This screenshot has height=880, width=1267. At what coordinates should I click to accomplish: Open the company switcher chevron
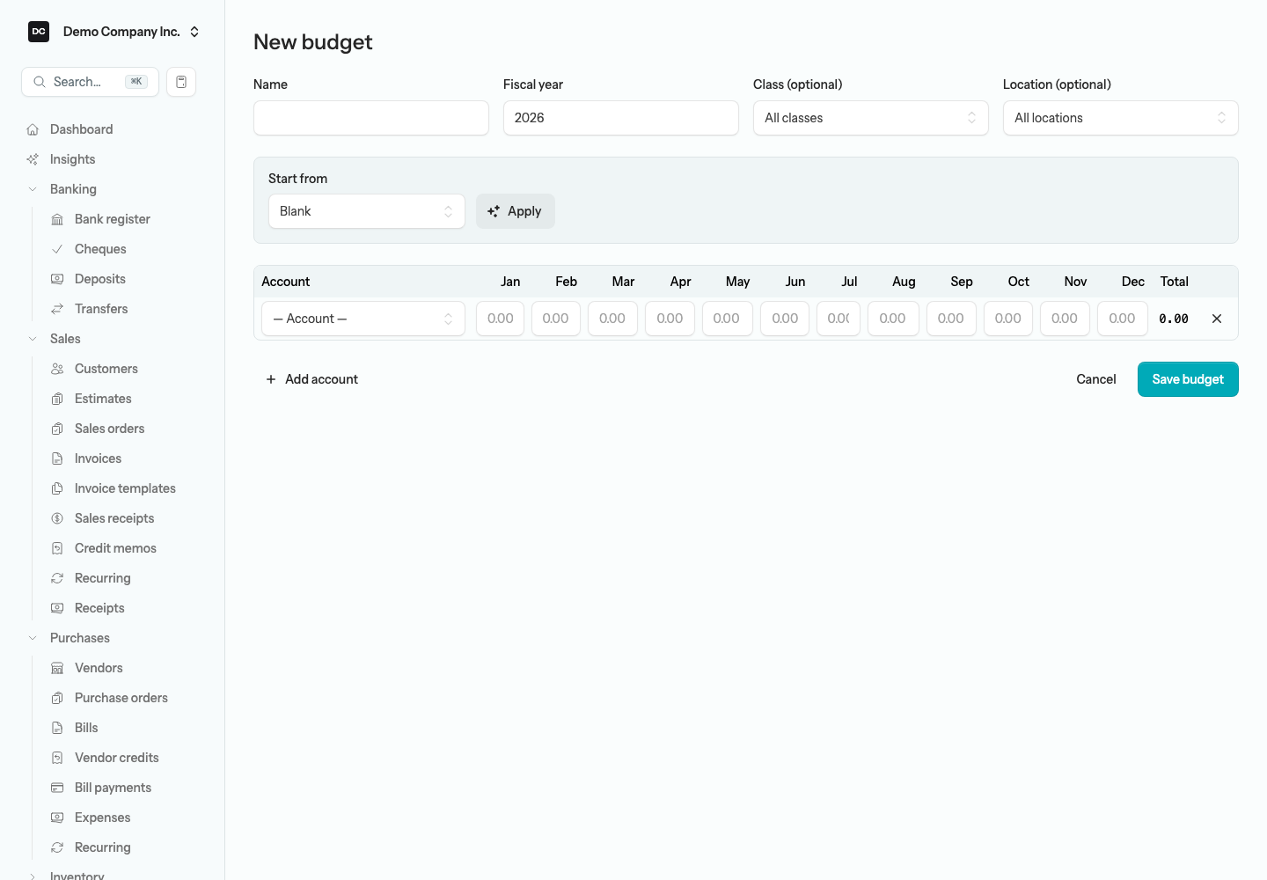(194, 32)
